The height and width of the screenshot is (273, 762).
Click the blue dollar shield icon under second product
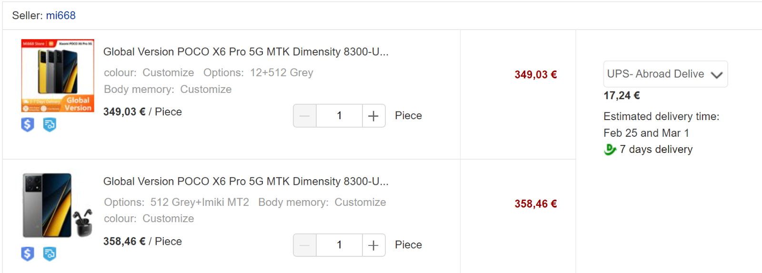pyautogui.click(x=28, y=254)
